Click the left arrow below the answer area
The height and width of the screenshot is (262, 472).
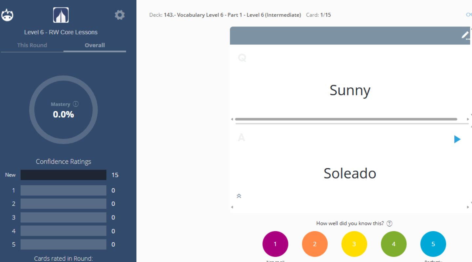tap(232, 207)
